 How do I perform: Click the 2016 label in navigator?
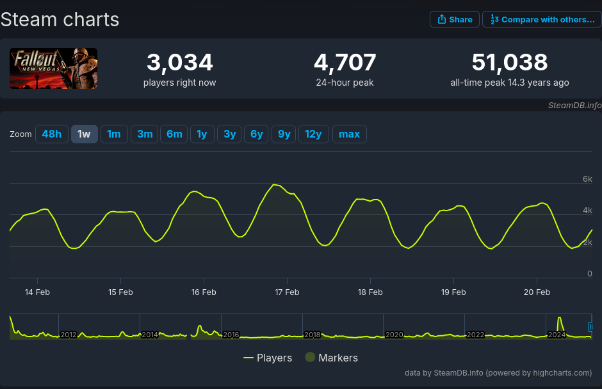click(231, 335)
